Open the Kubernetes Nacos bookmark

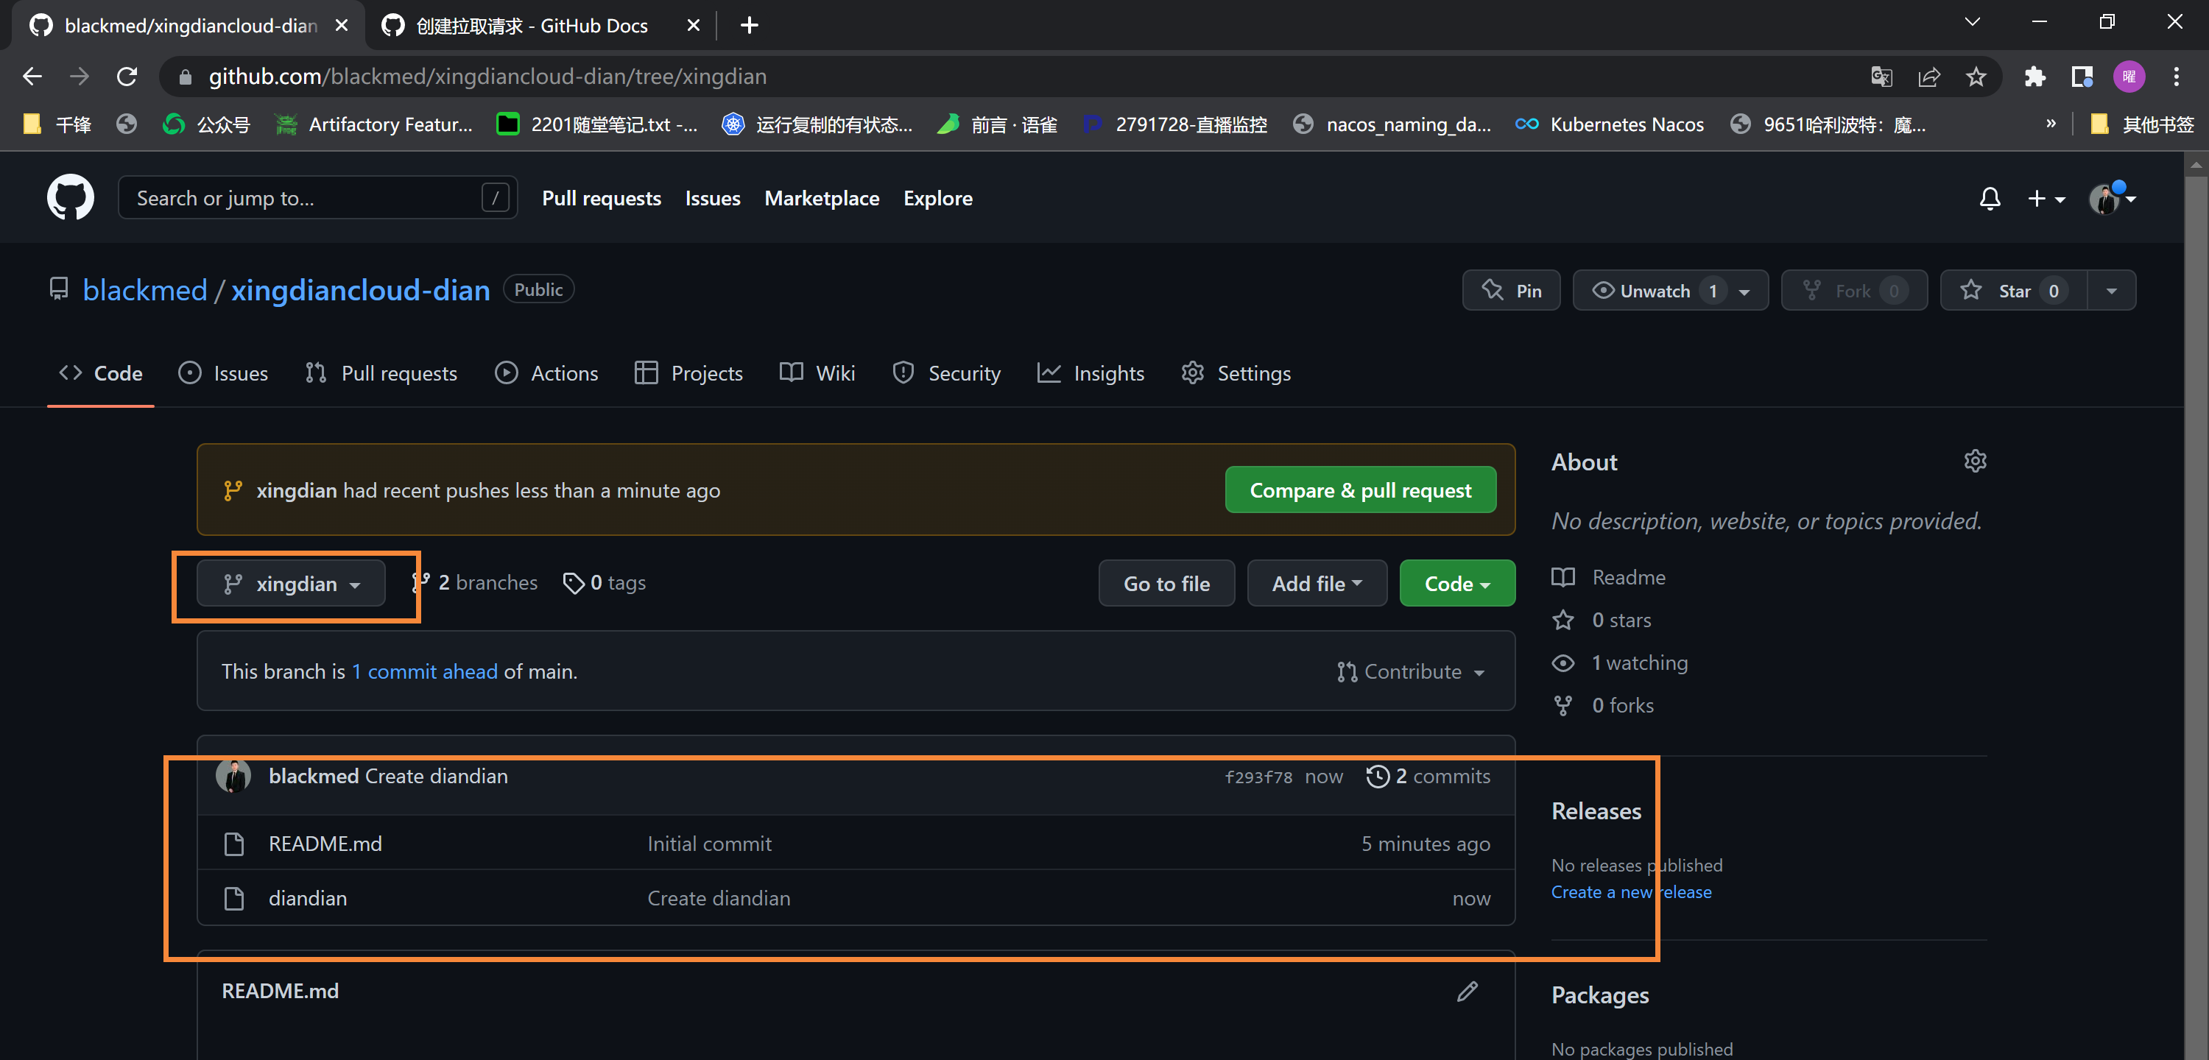click(x=1610, y=124)
